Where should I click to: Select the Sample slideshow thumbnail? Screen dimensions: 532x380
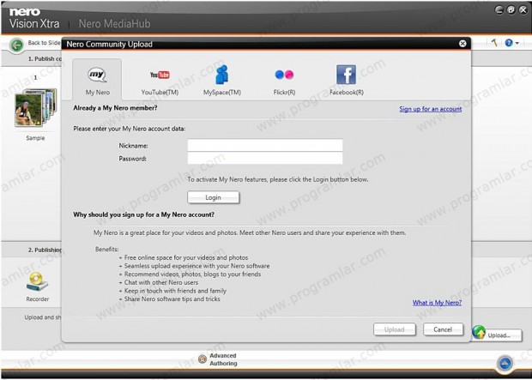[x=35, y=109]
